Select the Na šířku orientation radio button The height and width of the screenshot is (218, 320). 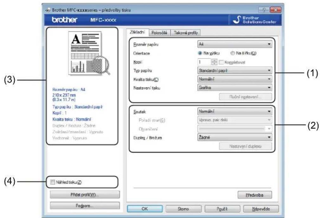232,53
